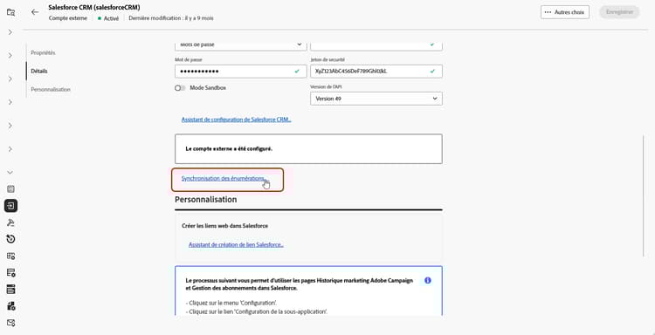Click the blue info icon in the process note
Screen dimensions: 655x335
pos(428,280)
